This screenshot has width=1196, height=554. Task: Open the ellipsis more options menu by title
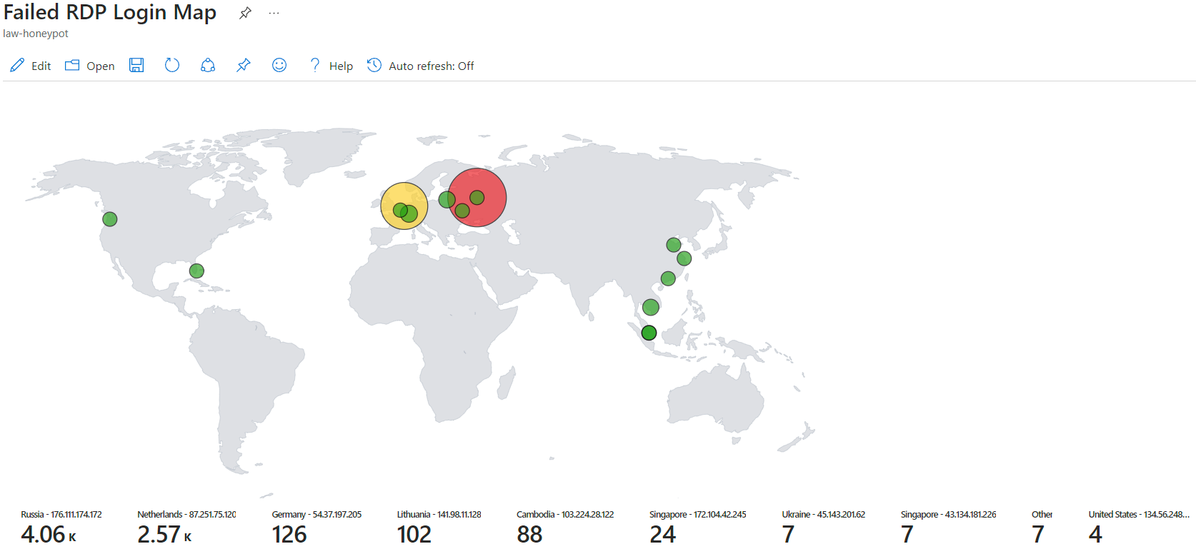pyautogui.click(x=274, y=13)
